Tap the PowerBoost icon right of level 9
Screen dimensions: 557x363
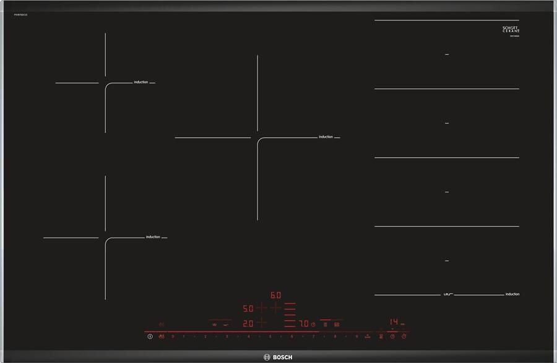[x=368, y=336]
